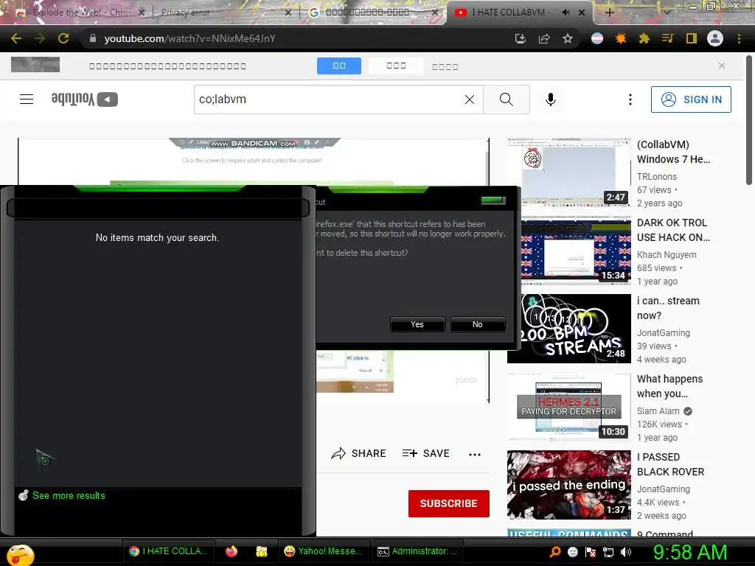
Task: Click the green close button on dialog
Action: tap(493, 200)
